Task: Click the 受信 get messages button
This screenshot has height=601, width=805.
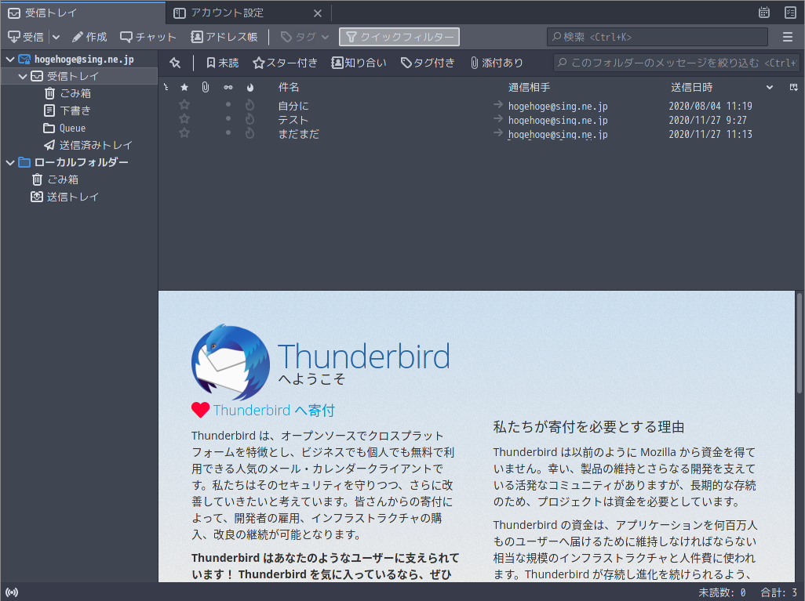Action: (26, 37)
